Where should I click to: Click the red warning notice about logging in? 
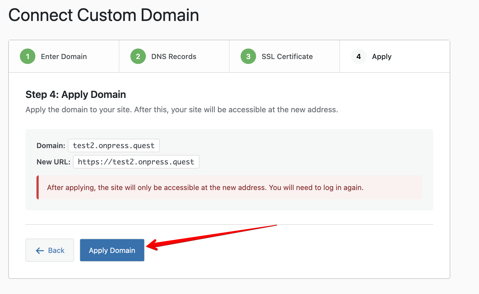pyautogui.click(x=205, y=188)
